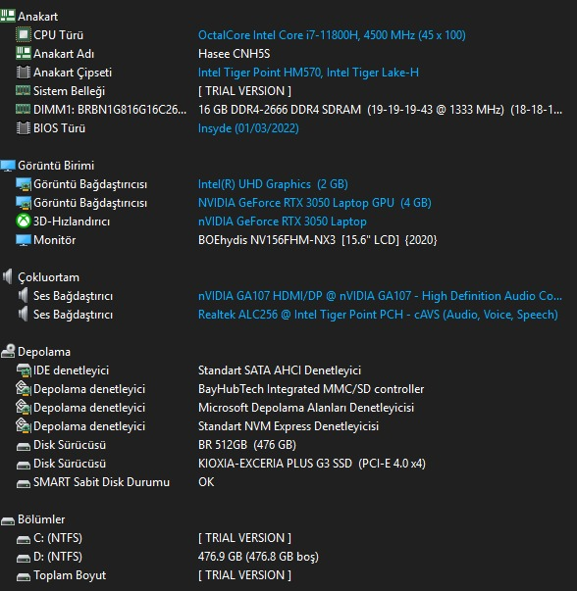
Task: Click the 3D-Hızlandırıcı Xbox icon
Action: pos(23,221)
